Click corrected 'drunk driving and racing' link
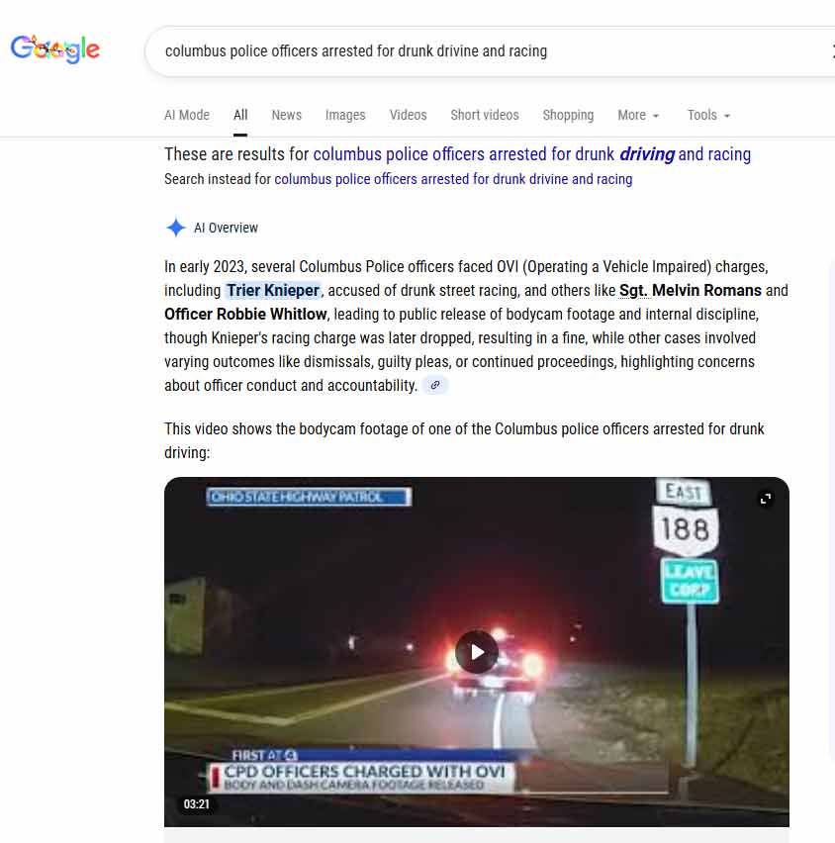The width and height of the screenshot is (835, 843). (531, 154)
